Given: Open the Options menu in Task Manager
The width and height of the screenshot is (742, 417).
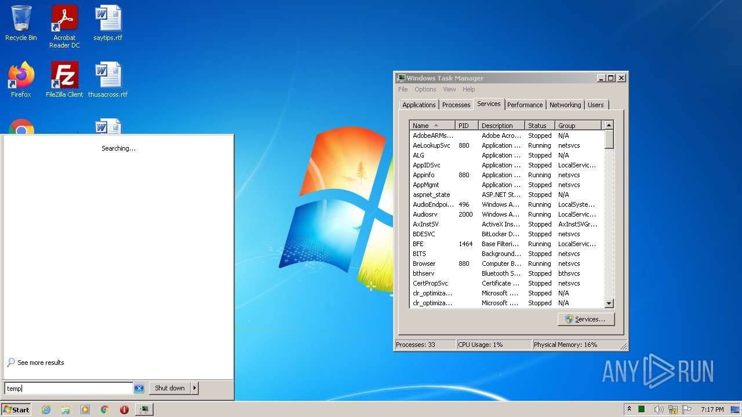Looking at the screenshot, I should (x=425, y=89).
